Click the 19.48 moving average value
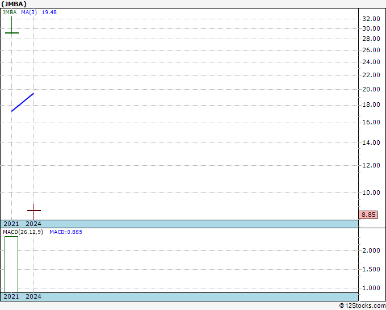The width and height of the screenshot is (386, 310). point(49,12)
